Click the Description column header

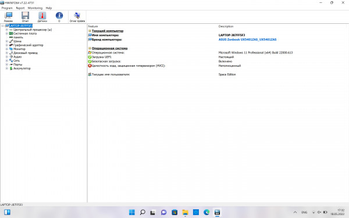(x=226, y=26)
